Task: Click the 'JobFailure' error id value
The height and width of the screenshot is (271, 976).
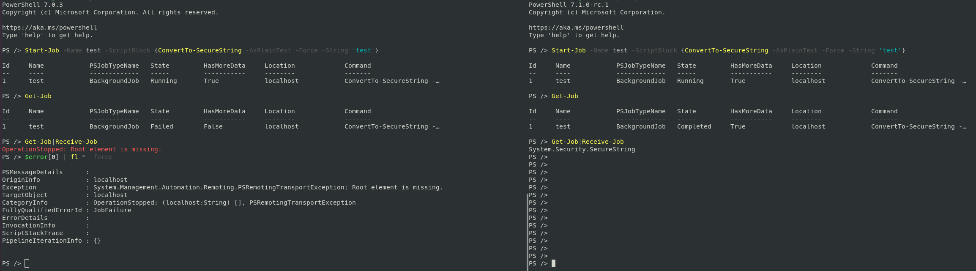Action: (112, 210)
